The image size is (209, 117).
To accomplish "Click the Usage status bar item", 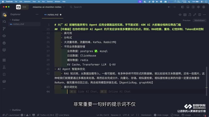I will 186,115.
